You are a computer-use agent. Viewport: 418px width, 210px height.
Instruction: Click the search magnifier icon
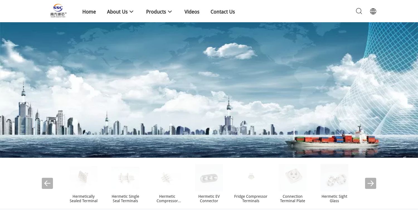359,11
